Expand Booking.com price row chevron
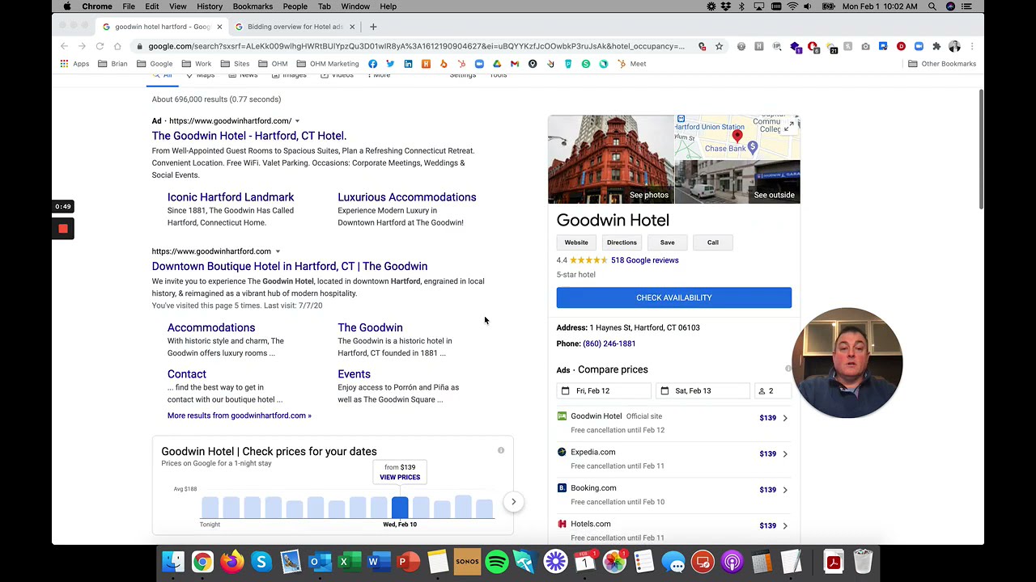Screen dimensions: 1036x582 coord(785,490)
